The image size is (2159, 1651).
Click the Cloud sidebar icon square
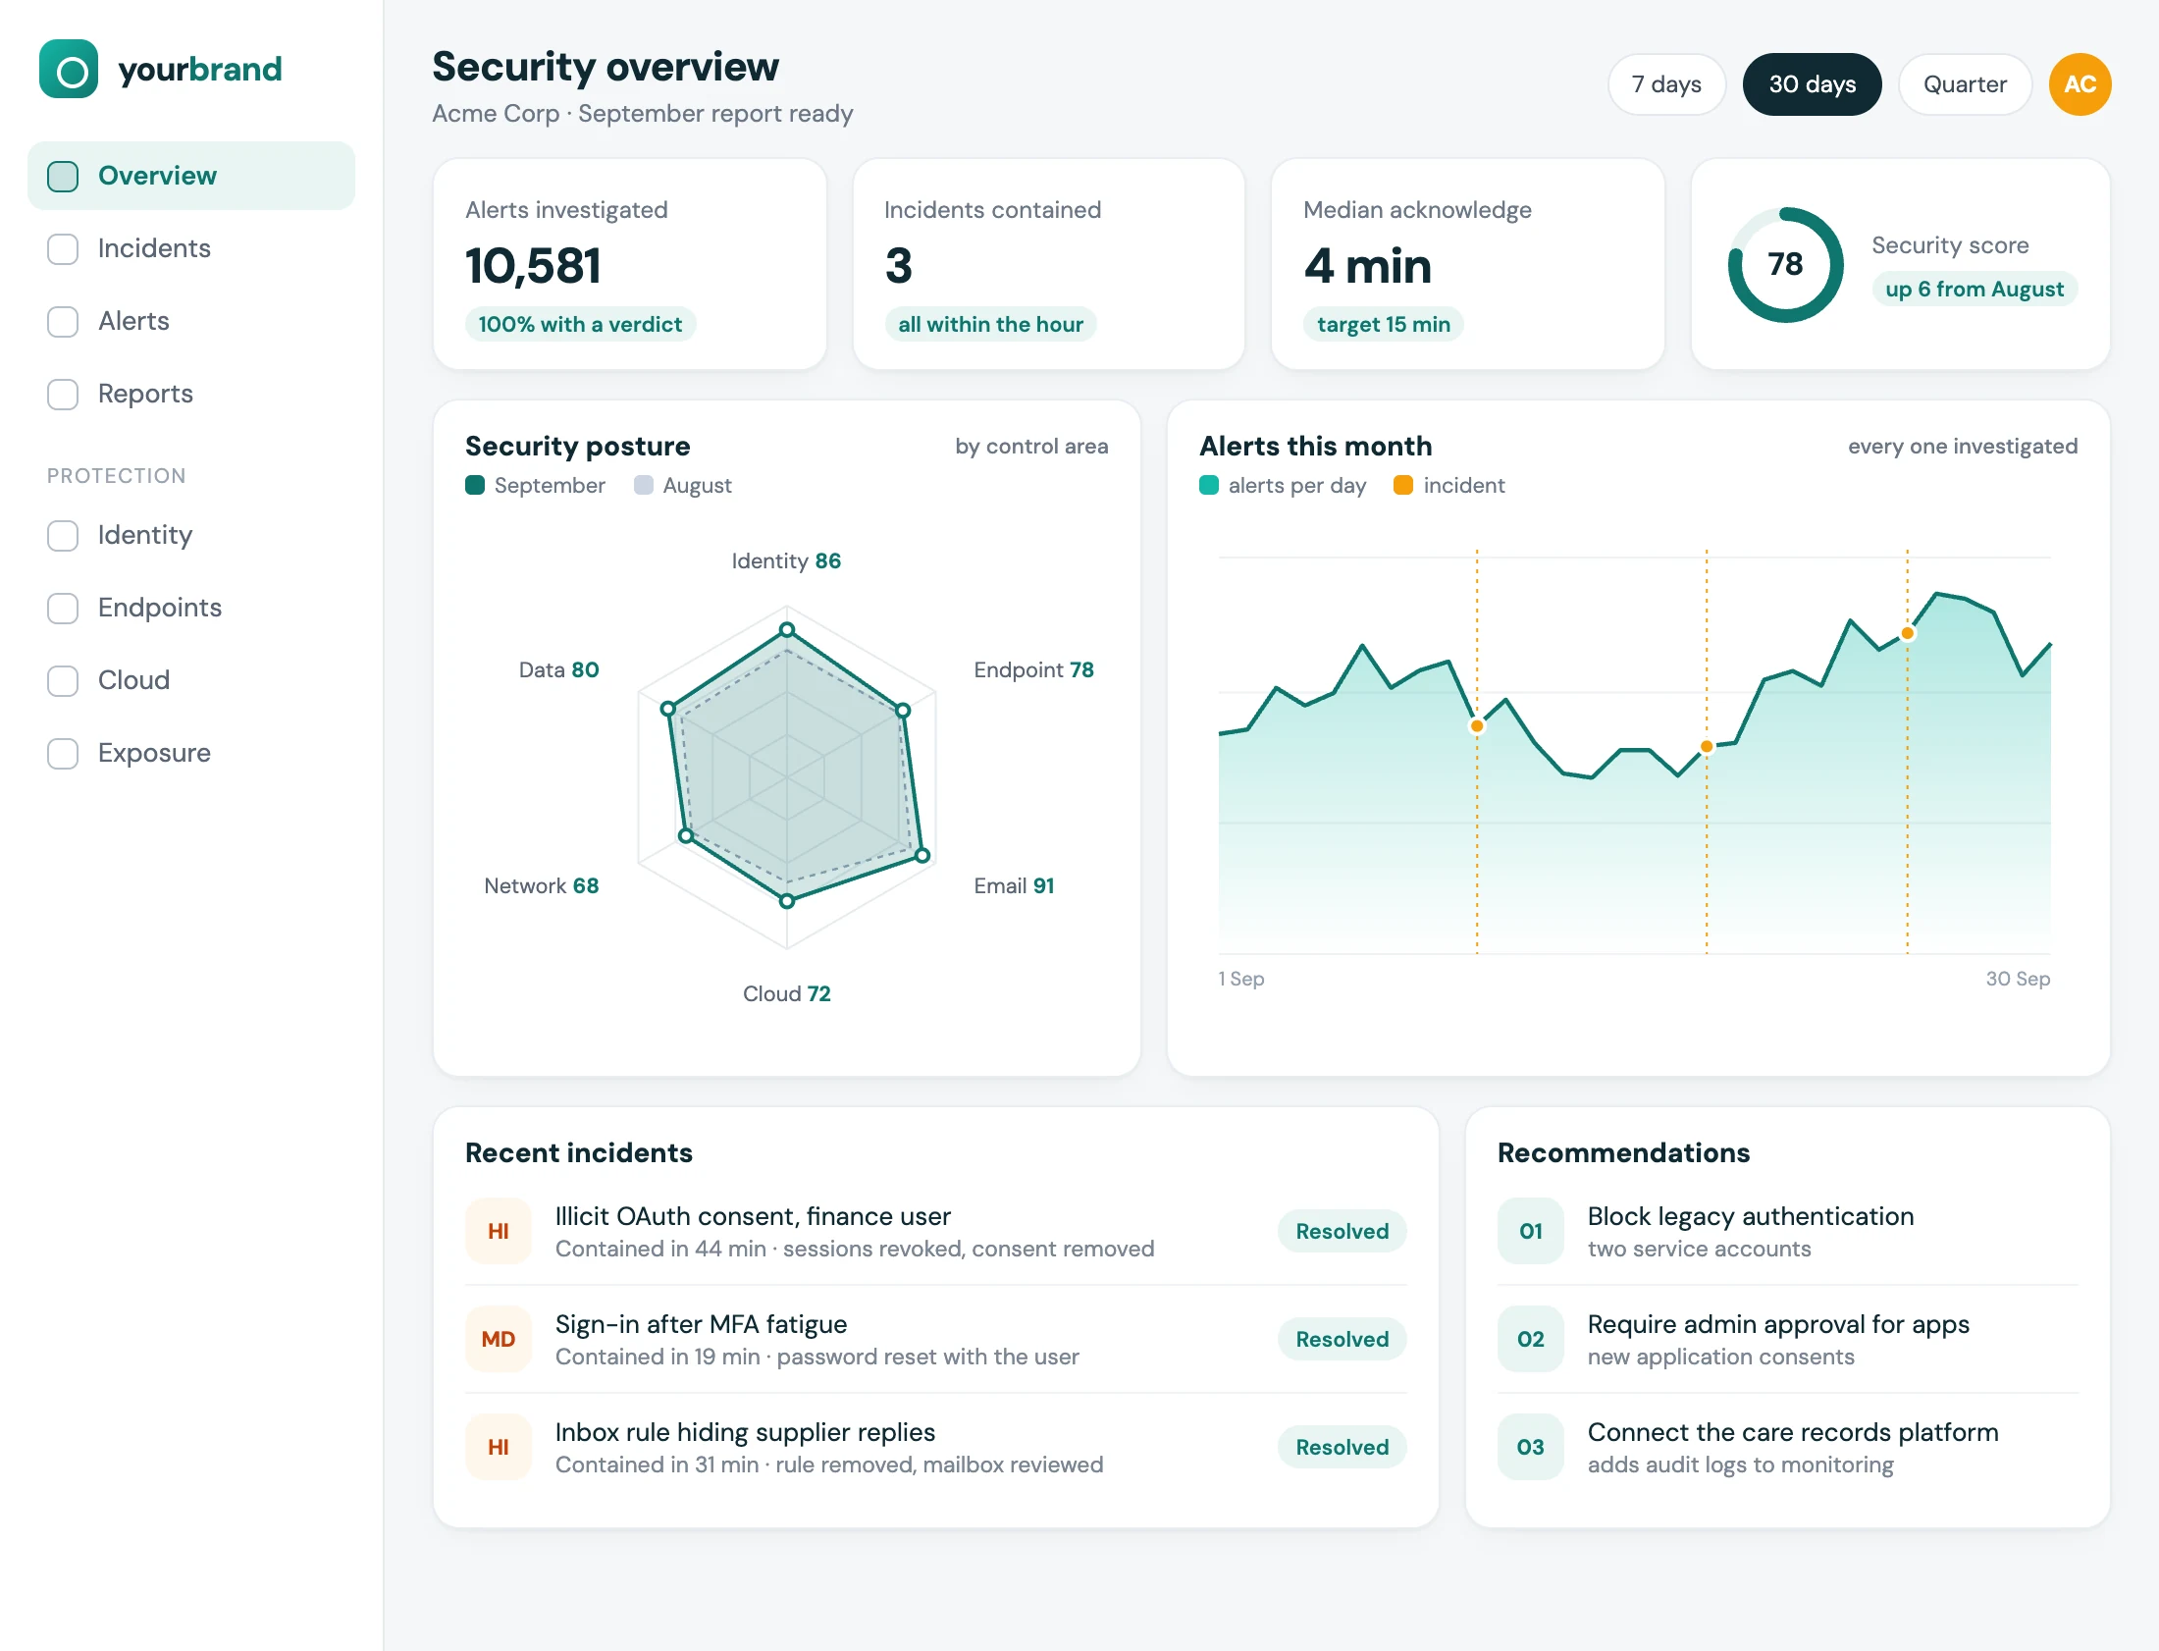tap(63, 681)
